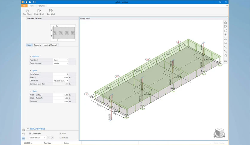Click the previous load case arrow
The image size is (250, 145).
(49, 138)
